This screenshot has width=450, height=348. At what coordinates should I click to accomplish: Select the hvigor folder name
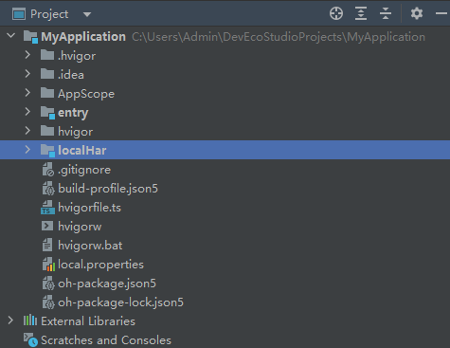[x=76, y=132]
